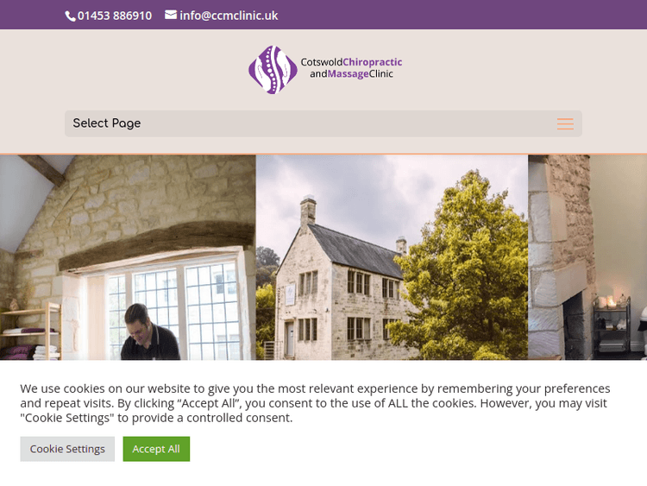The height and width of the screenshot is (486, 647).
Task: Select the stone fireplace photo
Action: (x=587, y=257)
